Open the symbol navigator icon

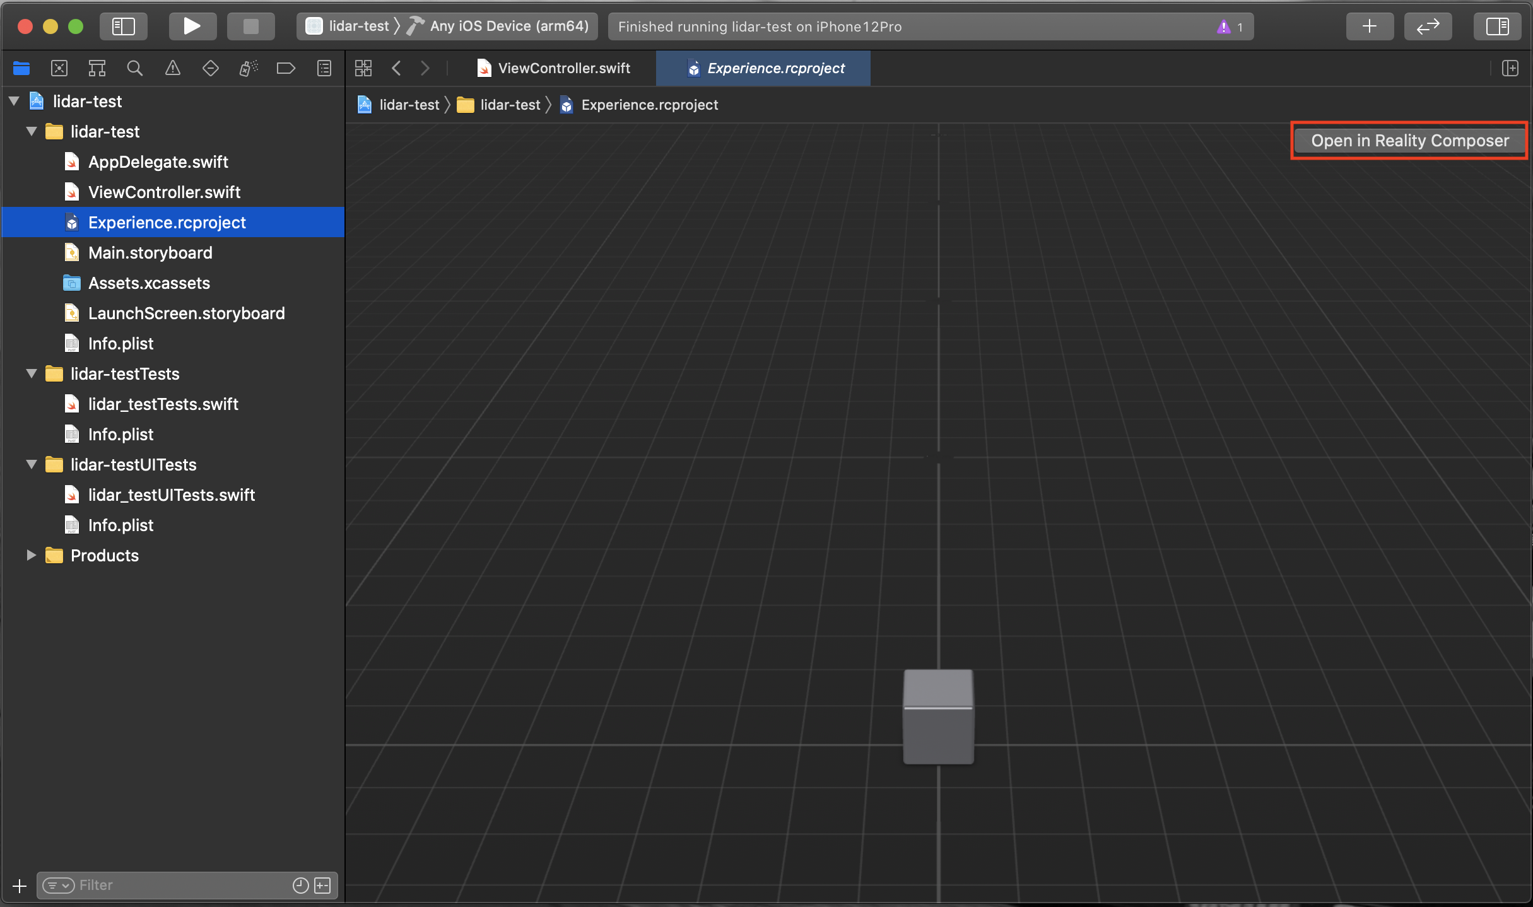pyautogui.click(x=97, y=68)
